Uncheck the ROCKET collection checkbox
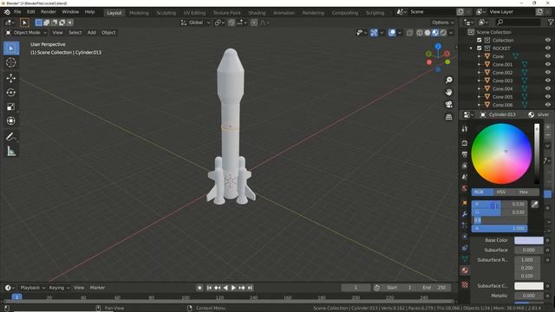 click(479, 49)
